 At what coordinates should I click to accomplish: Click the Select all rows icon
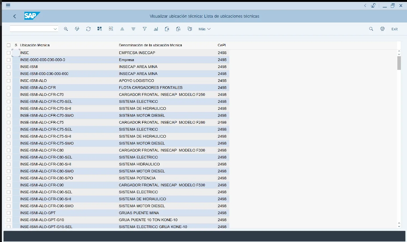(100, 29)
